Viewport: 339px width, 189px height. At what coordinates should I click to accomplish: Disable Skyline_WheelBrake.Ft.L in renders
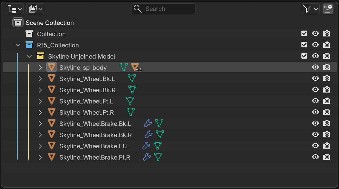click(x=327, y=146)
